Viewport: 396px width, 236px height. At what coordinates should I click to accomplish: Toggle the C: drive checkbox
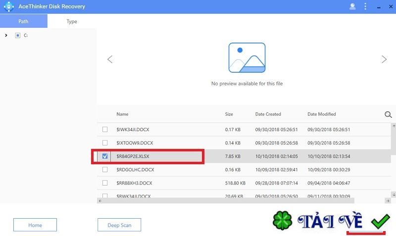(18, 35)
